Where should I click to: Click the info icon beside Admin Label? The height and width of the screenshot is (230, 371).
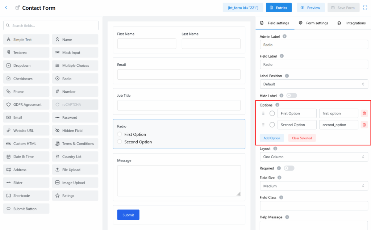284,37
